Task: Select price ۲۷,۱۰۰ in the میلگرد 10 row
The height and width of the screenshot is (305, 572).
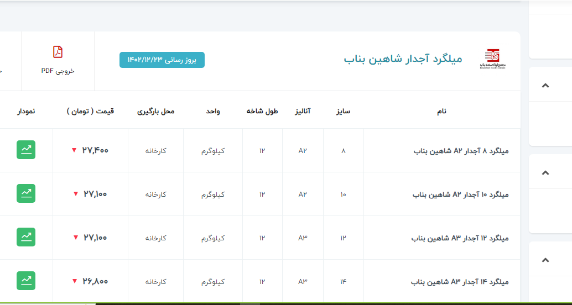Action: [x=95, y=194]
